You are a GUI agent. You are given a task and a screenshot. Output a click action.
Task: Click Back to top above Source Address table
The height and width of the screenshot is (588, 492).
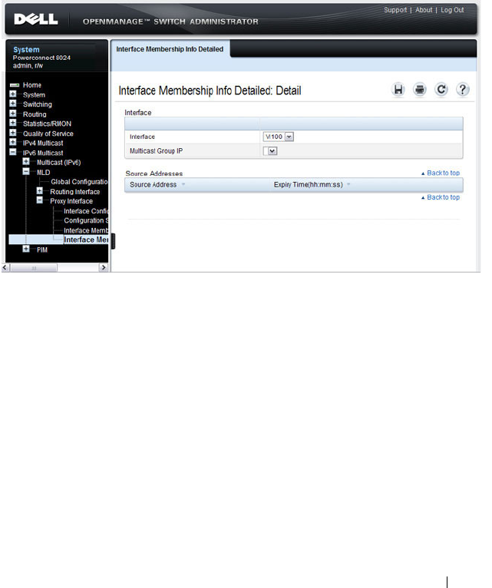click(441, 173)
